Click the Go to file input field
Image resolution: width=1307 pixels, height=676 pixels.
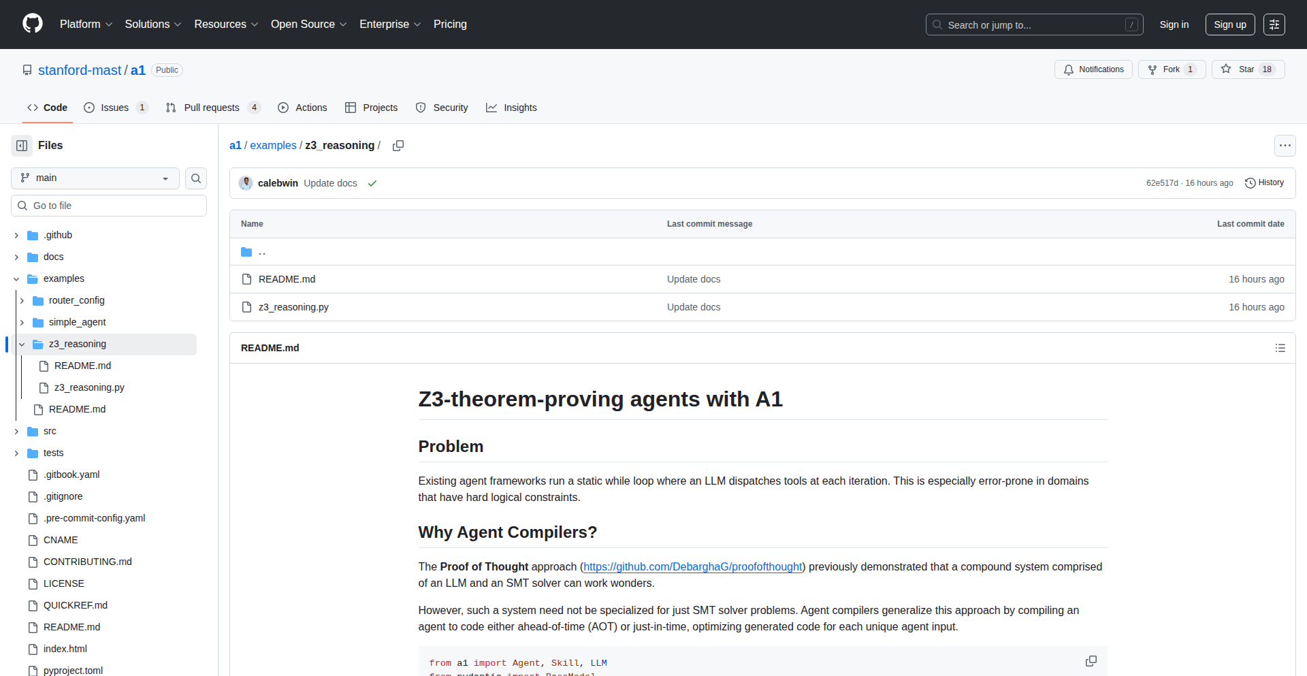[x=109, y=205]
